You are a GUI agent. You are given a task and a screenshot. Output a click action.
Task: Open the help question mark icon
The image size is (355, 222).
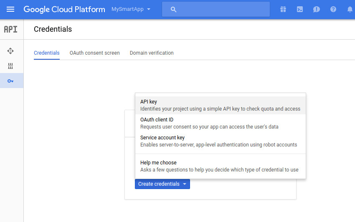pyautogui.click(x=333, y=9)
